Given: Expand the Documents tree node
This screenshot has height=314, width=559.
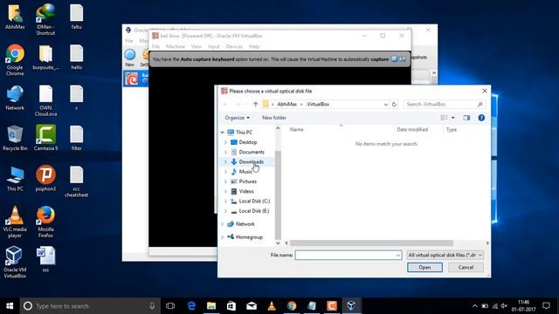Looking at the screenshot, I should pyautogui.click(x=225, y=152).
